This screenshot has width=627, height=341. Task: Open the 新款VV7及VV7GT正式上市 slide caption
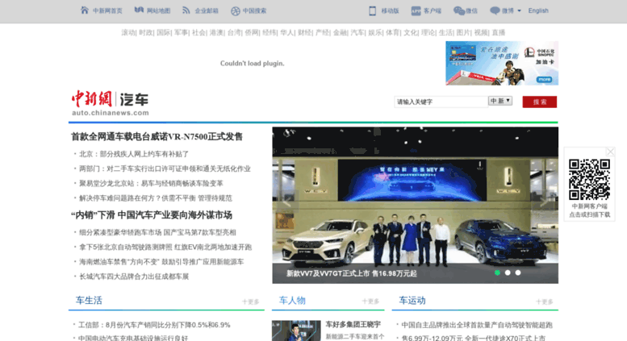(352, 273)
